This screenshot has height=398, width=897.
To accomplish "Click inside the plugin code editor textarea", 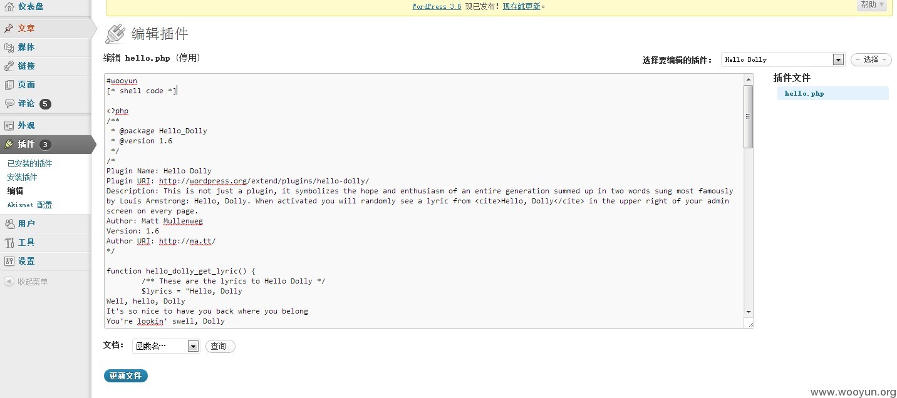I will coord(424,200).
